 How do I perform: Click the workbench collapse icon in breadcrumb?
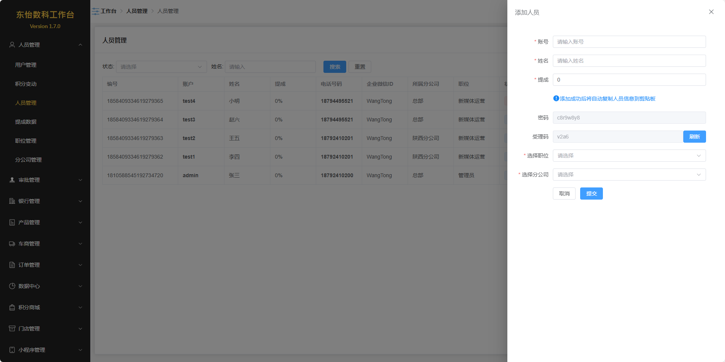[96, 11]
